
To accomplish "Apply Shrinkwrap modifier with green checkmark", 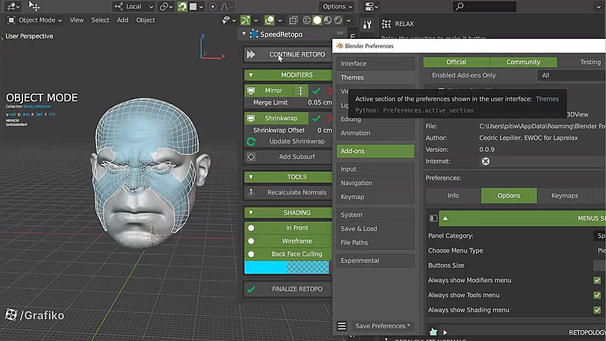I will [316, 118].
